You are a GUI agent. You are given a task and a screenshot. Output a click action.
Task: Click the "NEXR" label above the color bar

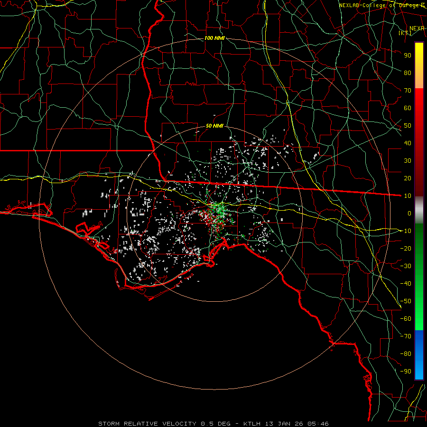(x=417, y=28)
